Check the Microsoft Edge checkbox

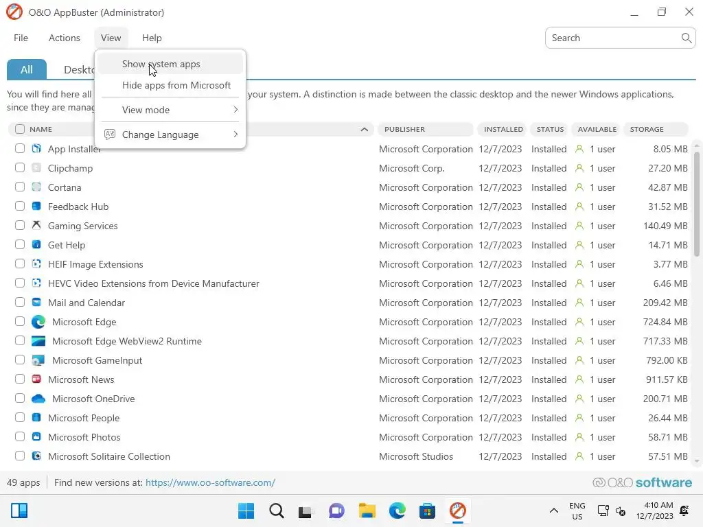click(x=20, y=321)
